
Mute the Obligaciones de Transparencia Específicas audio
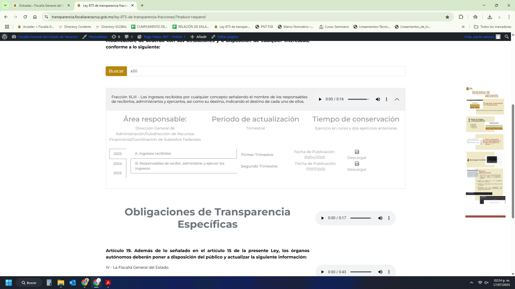click(x=380, y=218)
